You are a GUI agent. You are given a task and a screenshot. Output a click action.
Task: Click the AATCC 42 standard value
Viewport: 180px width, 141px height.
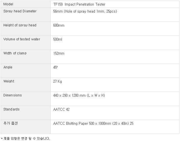tap(61, 109)
